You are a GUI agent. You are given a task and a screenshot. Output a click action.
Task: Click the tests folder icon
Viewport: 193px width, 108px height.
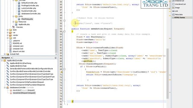[x=11, y=30]
